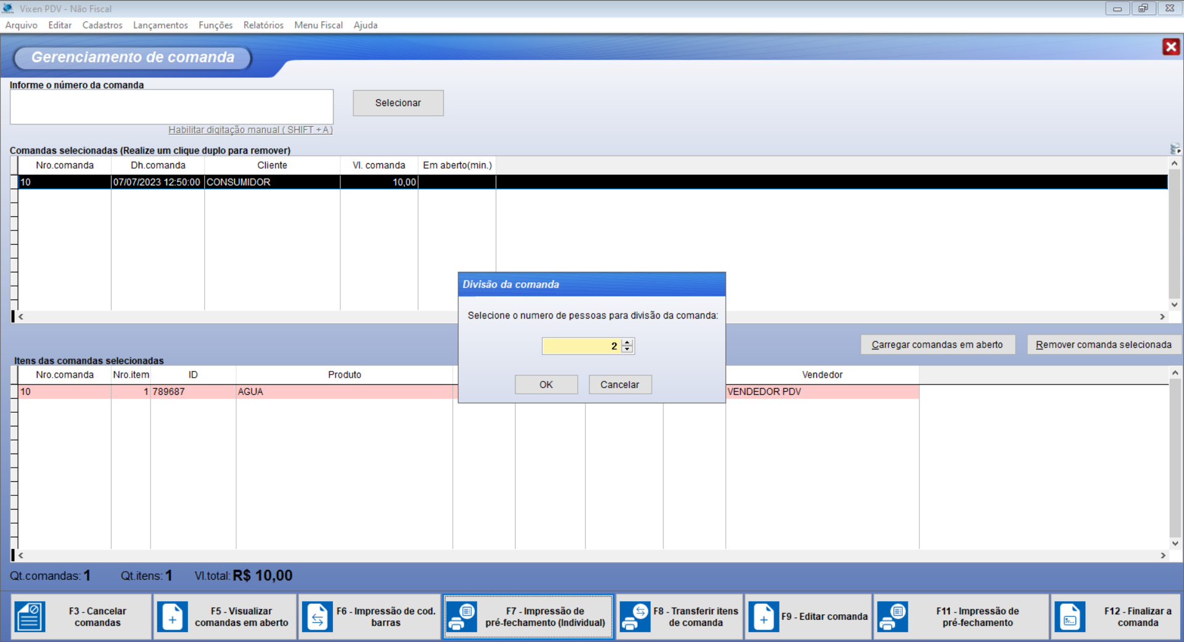1184x642 pixels.
Task: Increase the number of people with up arrow
Action: point(627,342)
